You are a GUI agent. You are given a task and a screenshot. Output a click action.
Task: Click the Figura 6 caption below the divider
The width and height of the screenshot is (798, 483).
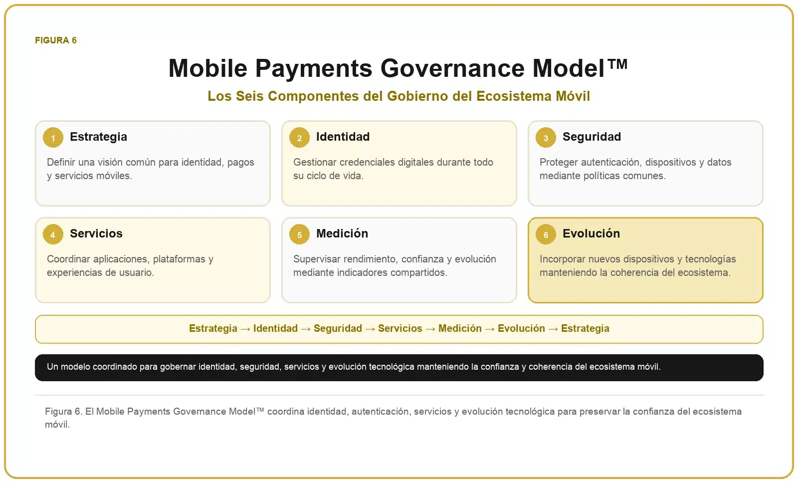click(393, 418)
